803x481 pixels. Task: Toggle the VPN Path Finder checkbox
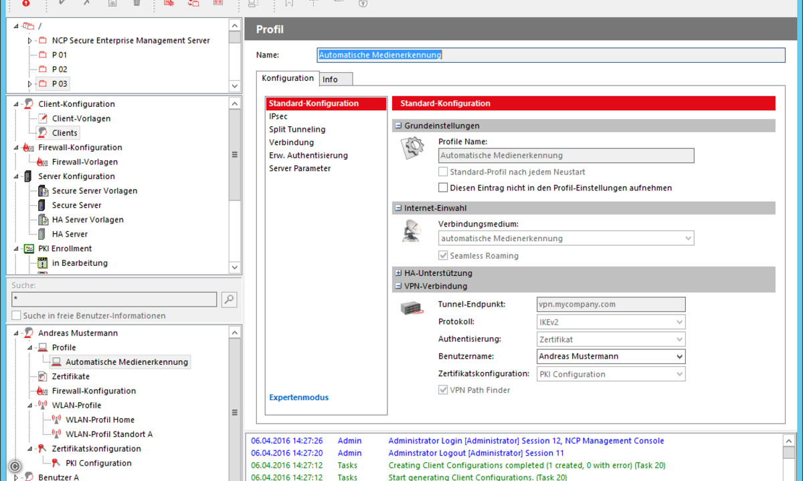[x=443, y=390]
